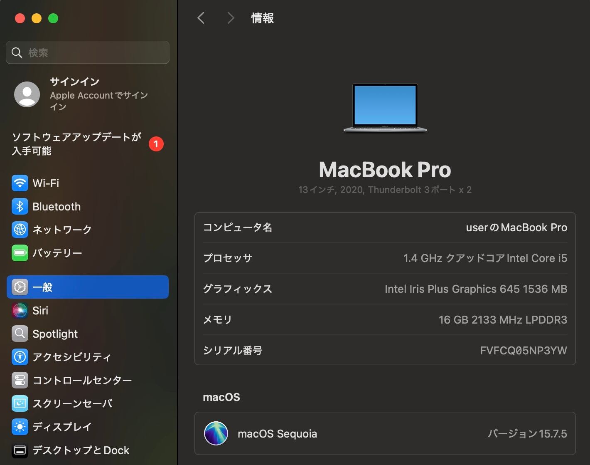Image resolution: width=590 pixels, height=465 pixels.
Task: Click the 13インチ, 2020 model subtitle
Action: click(x=385, y=190)
